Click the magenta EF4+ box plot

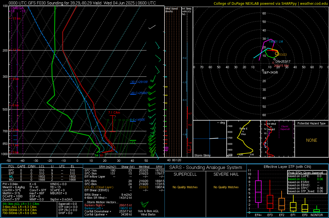click(258, 189)
